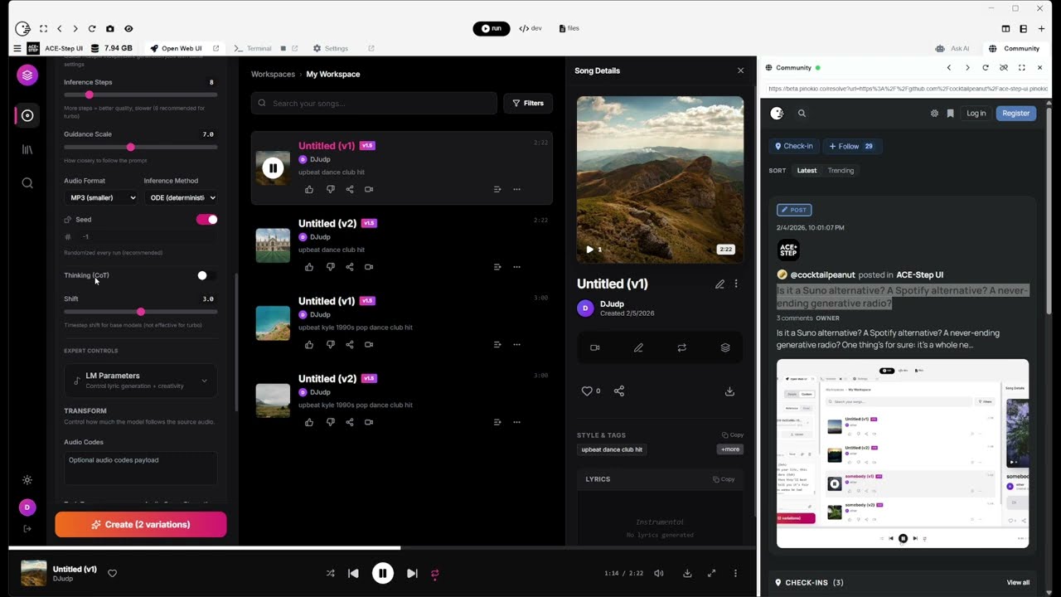Select the Open Web UI tab
The image size is (1061, 597).
pos(185,48)
